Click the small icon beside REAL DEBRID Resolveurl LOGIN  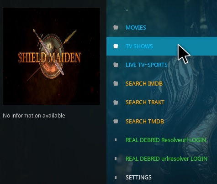(x=116, y=140)
